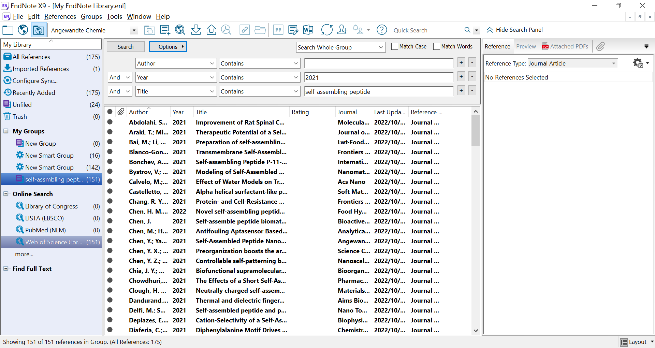655x348 pixels.
Task: Click Copy to Local Library icon
Action: pyautogui.click(x=149, y=30)
